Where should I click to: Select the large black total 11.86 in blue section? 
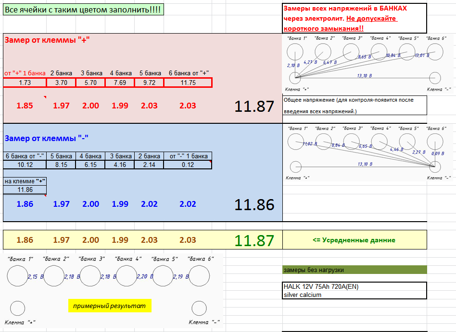tap(254, 204)
